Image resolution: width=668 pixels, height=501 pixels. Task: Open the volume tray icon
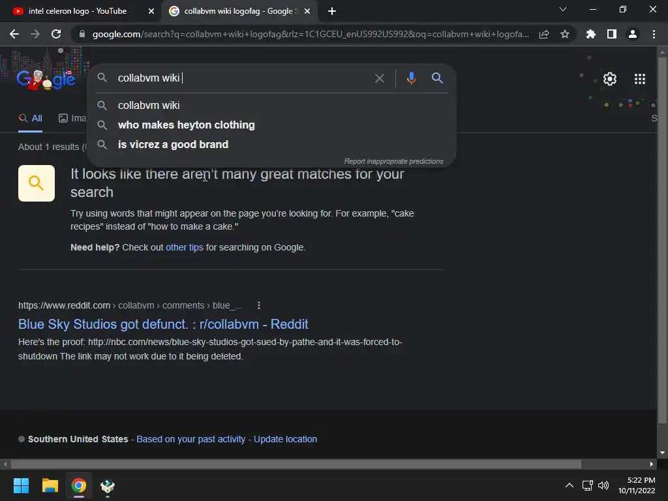(603, 485)
